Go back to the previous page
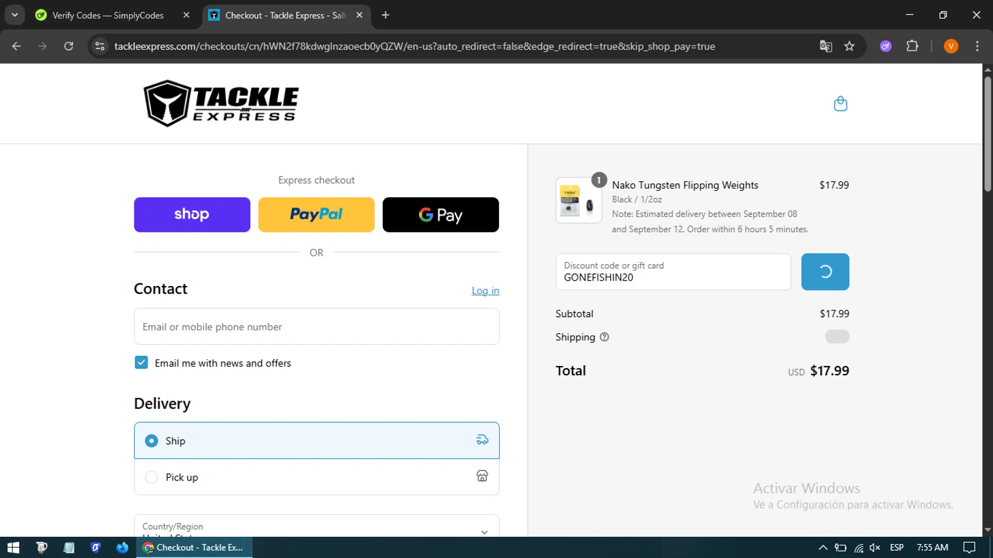993x558 pixels. click(x=17, y=46)
